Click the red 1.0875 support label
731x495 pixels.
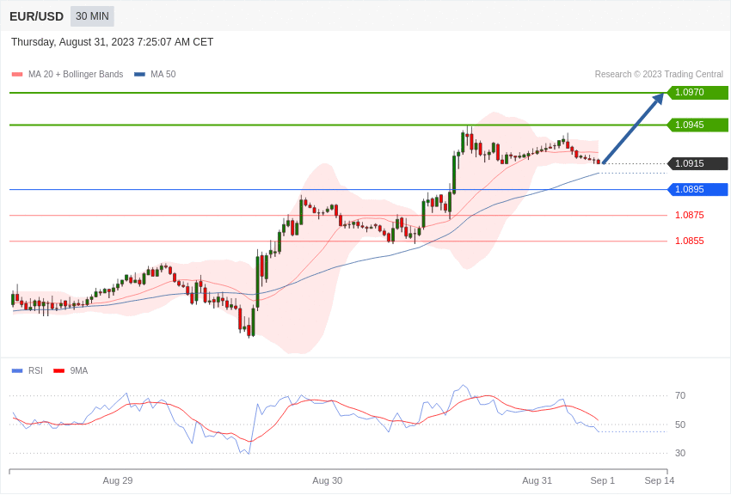[690, 215]
